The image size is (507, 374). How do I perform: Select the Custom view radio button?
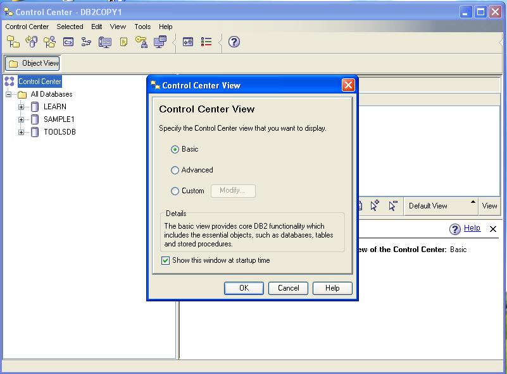pyautogui.click(x=175, y=191)
